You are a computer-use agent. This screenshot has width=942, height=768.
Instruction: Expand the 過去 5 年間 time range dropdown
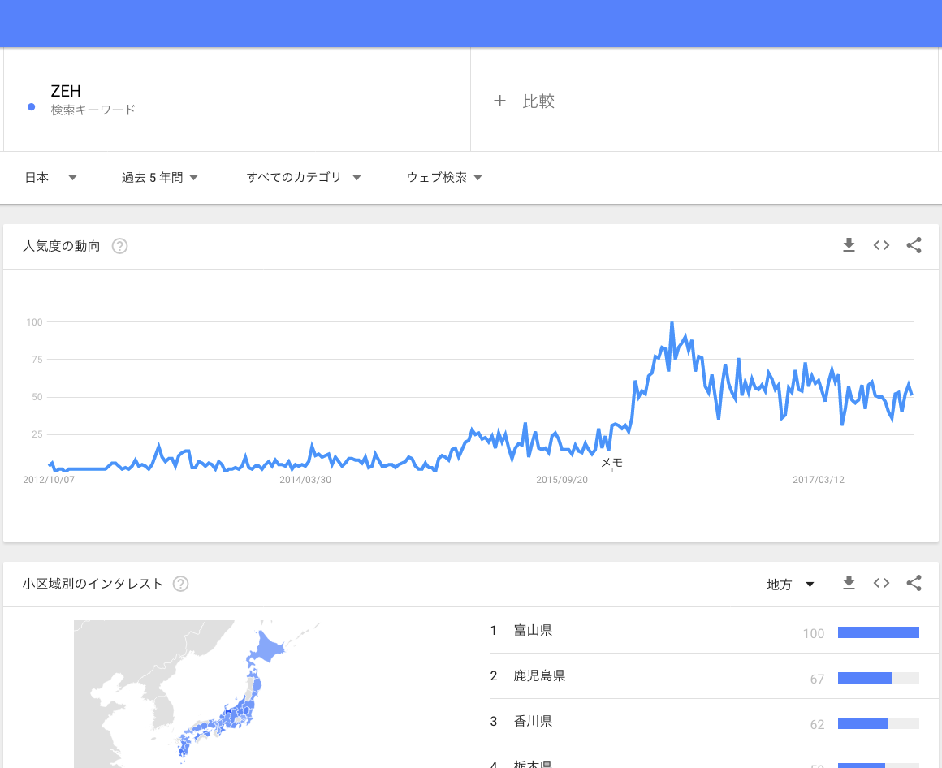(159, 178)
